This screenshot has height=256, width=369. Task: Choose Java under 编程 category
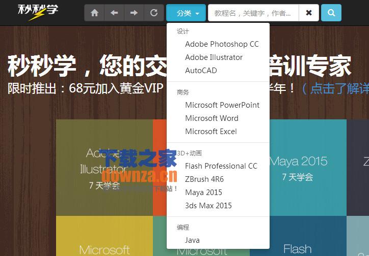click(218, 240)
